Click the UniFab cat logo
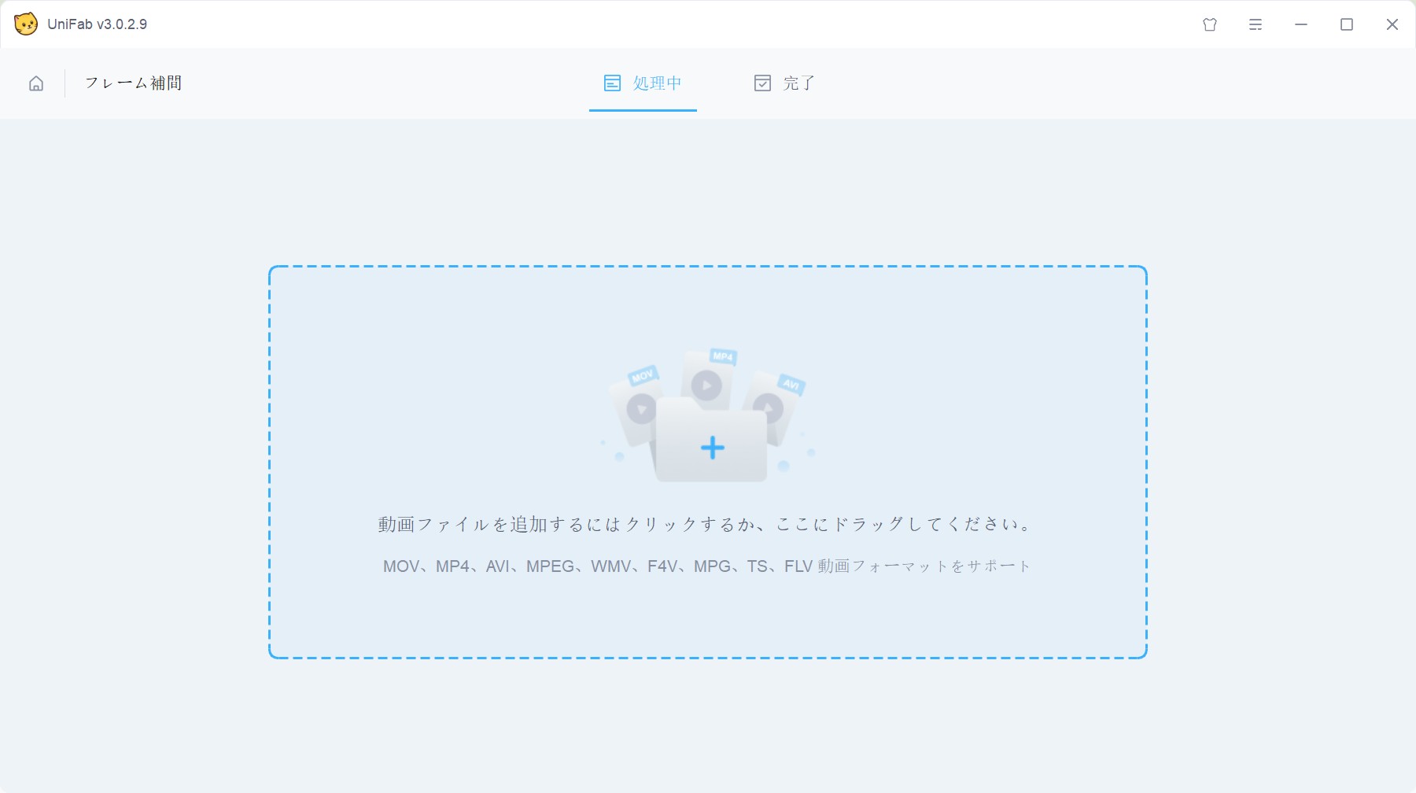 coord(27,24)
